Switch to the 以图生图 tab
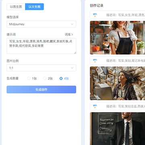The width and height of the screenshot is (145, 145). 16,7
